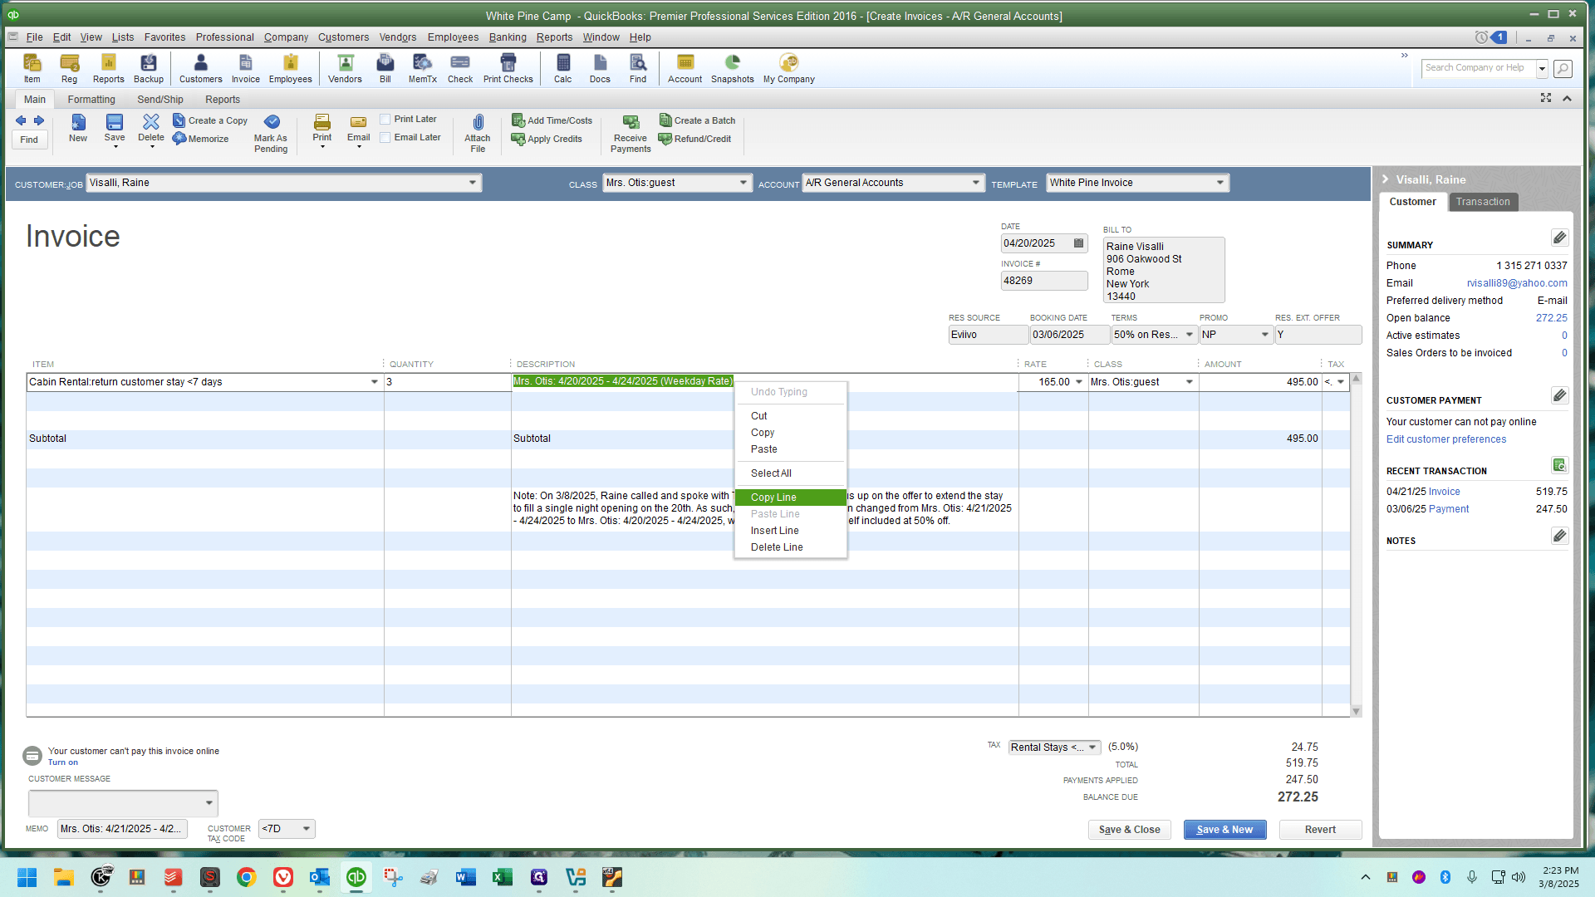Open the Vendors center icon

coord(345,68)
